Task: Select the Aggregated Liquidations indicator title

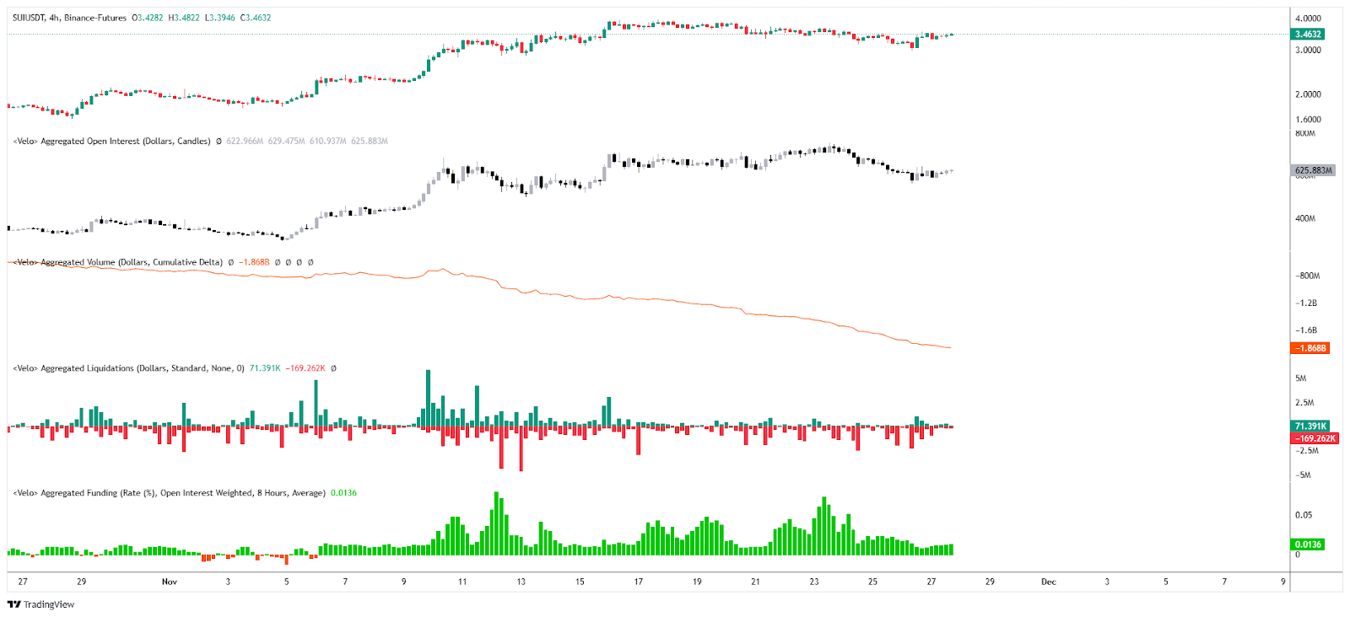Action: 128,368
